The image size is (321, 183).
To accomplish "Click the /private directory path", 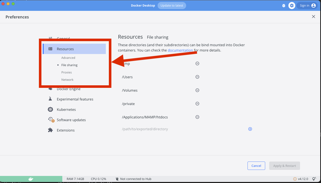I will 128,104.
